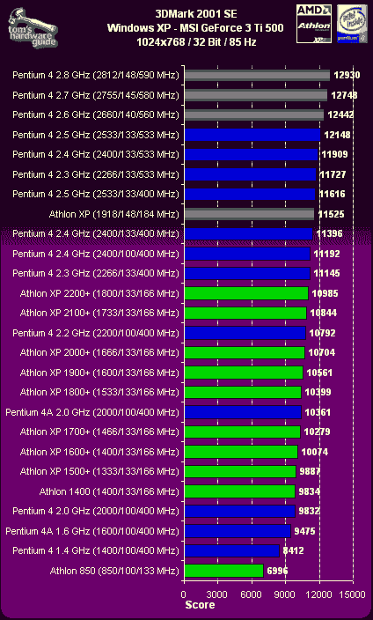Select the Pentium 4 2.6 GHz (2660/140/560 MHz) label
Screen dimensions: 373x620
click(96, 114)
